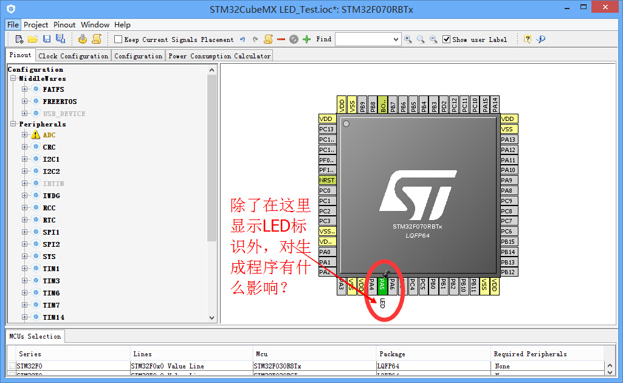The image size is (623, 383).
Task: Switch to the Power Consumption Calculator tab
Action: pyautogui.click(x=219, y=56)
